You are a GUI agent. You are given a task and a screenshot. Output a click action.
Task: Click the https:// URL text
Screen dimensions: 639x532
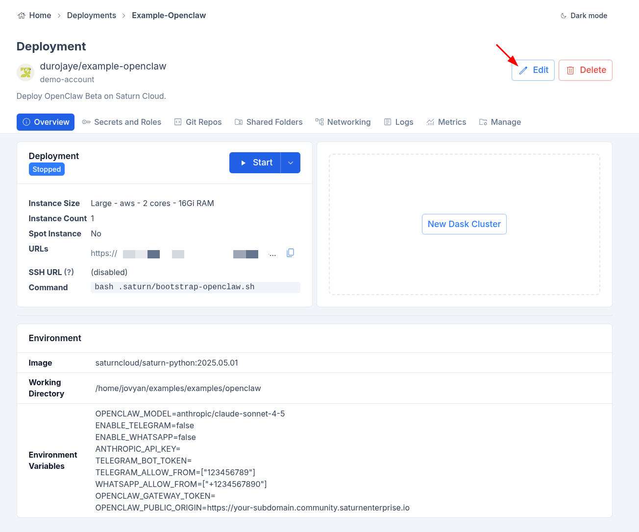(104, 254)
